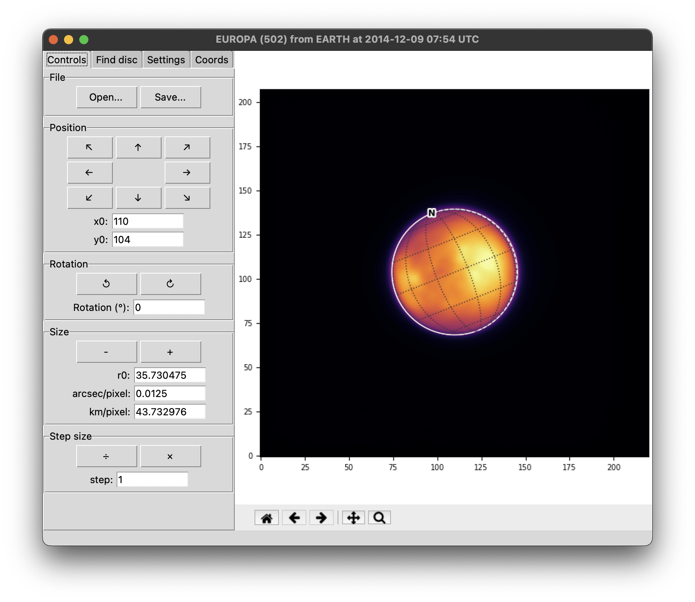Activate the pan tool in the plot toolbar

pos(354,517)
